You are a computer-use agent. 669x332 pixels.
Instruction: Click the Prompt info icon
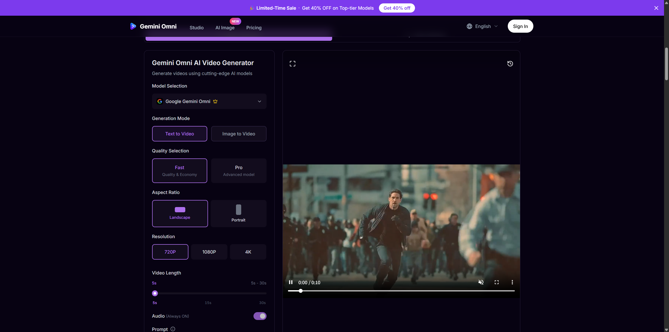(173, 329)
